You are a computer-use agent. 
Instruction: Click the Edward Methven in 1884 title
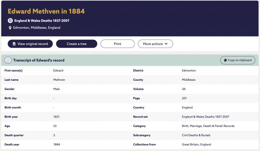46,11
